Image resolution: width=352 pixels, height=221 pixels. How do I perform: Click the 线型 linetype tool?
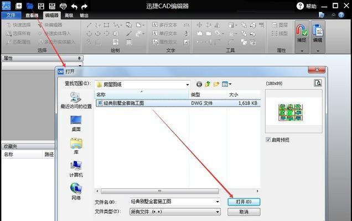279,33
